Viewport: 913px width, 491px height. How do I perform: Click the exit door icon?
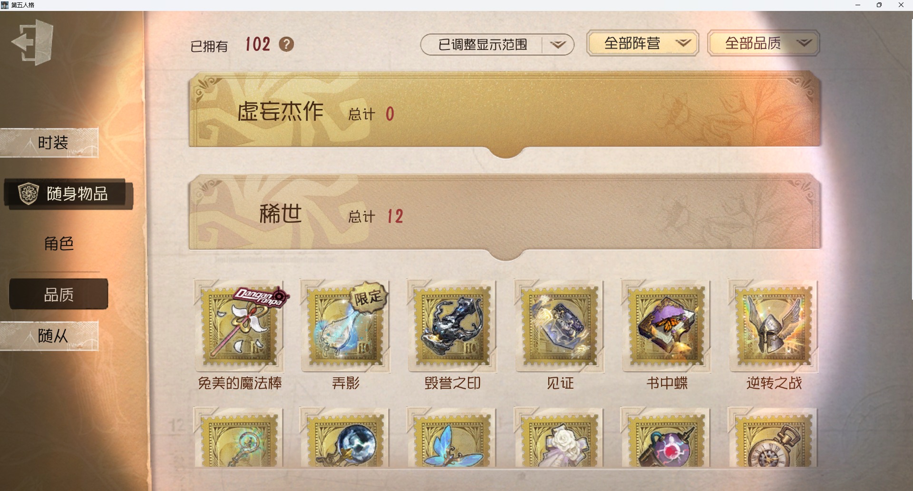point(32,42)
